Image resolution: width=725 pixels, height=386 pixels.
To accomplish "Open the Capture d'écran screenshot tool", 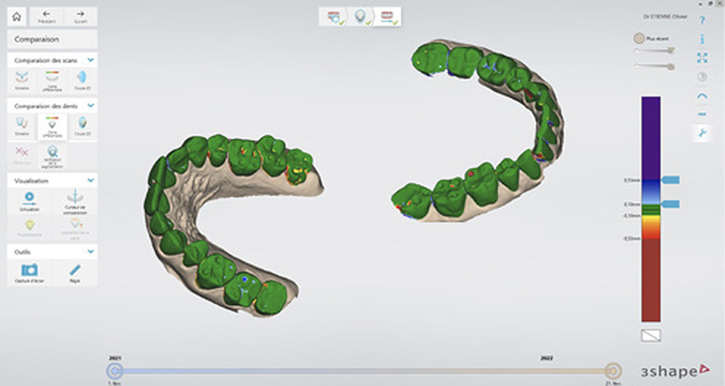I will [x=30, y=272].
